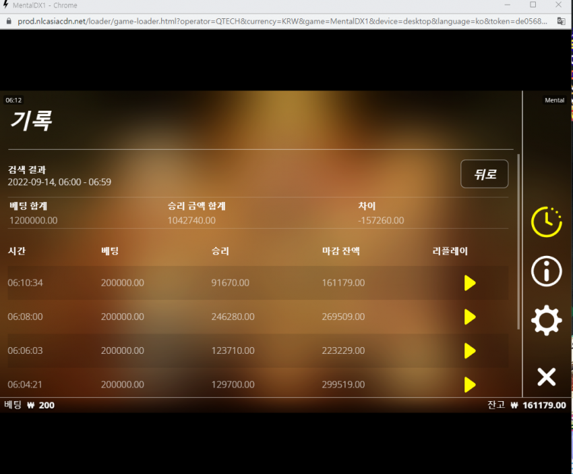The height and width of the screenshot is (474, 573).
Task: Click the history list scrollbar
Action: [x=518, y=242]
